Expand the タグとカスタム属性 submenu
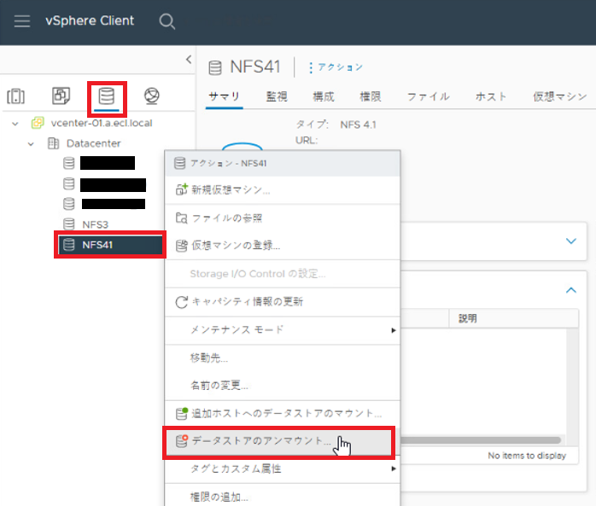 point(282,468)
